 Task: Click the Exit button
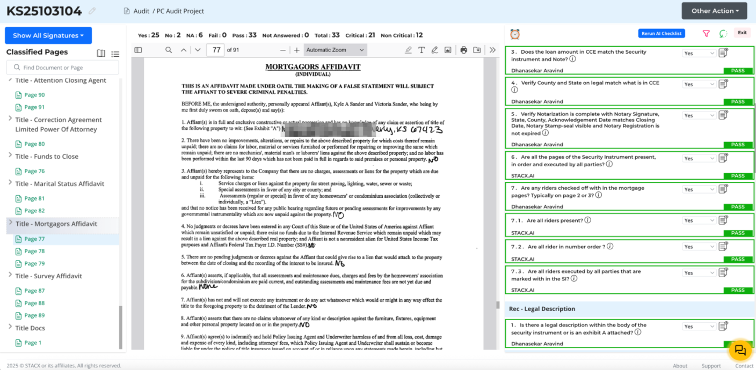pos(742,33)
